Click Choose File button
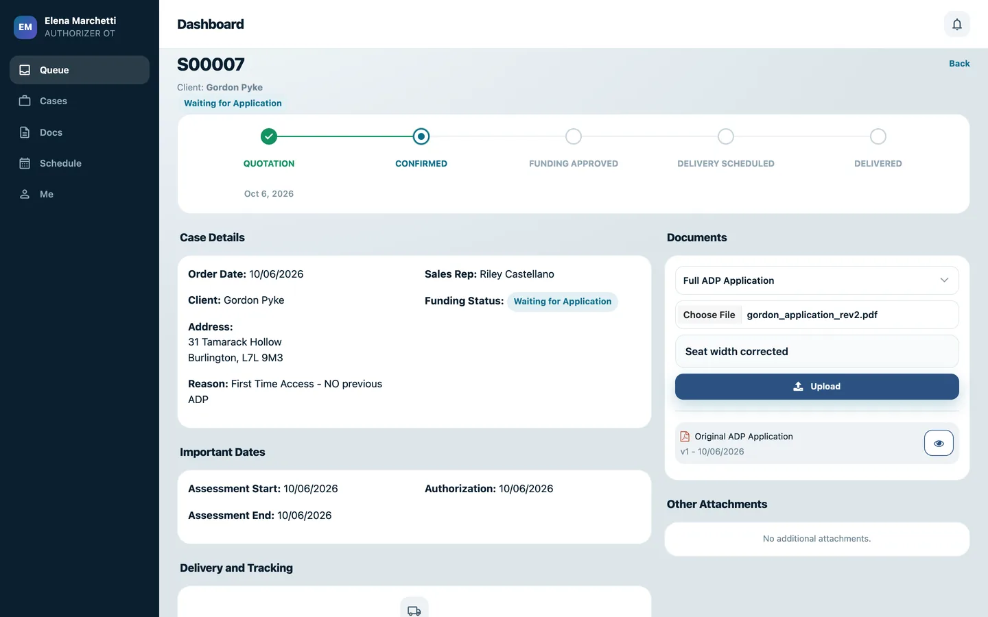 (x=709, y=315)
